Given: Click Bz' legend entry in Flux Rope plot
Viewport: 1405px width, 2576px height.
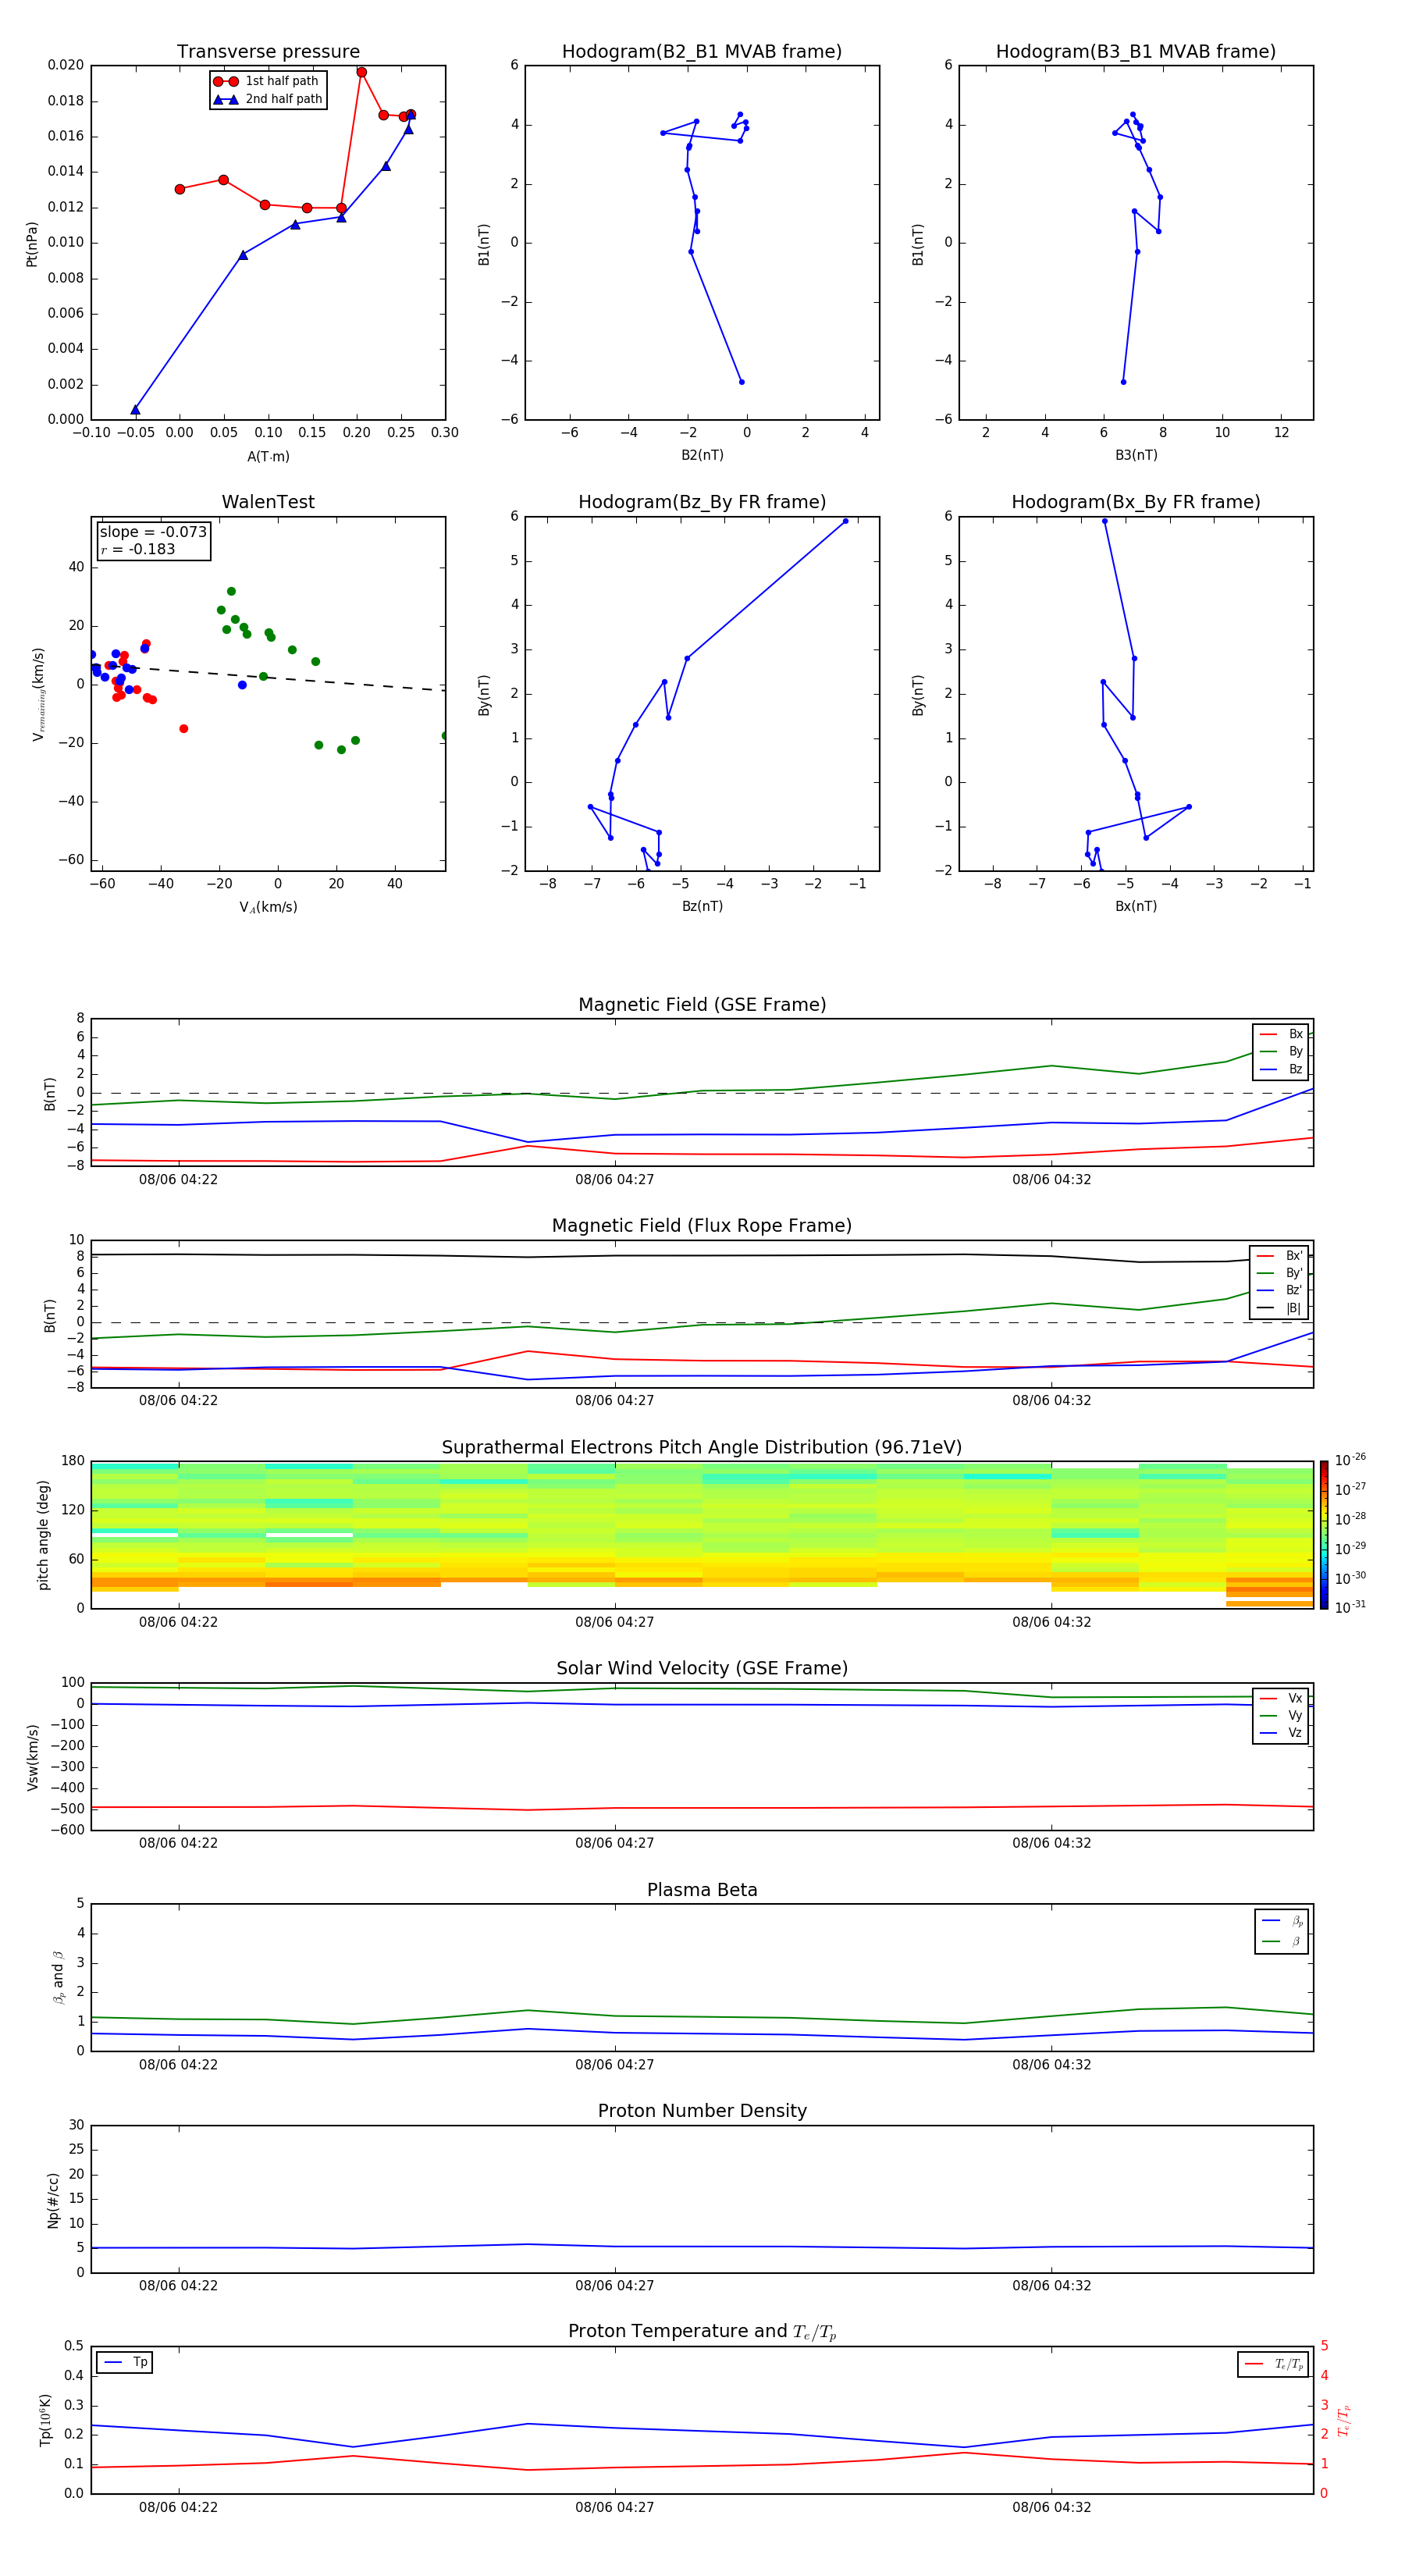Looking at the screenshot, I should pyautogui.click(x=1280, y=1290).
